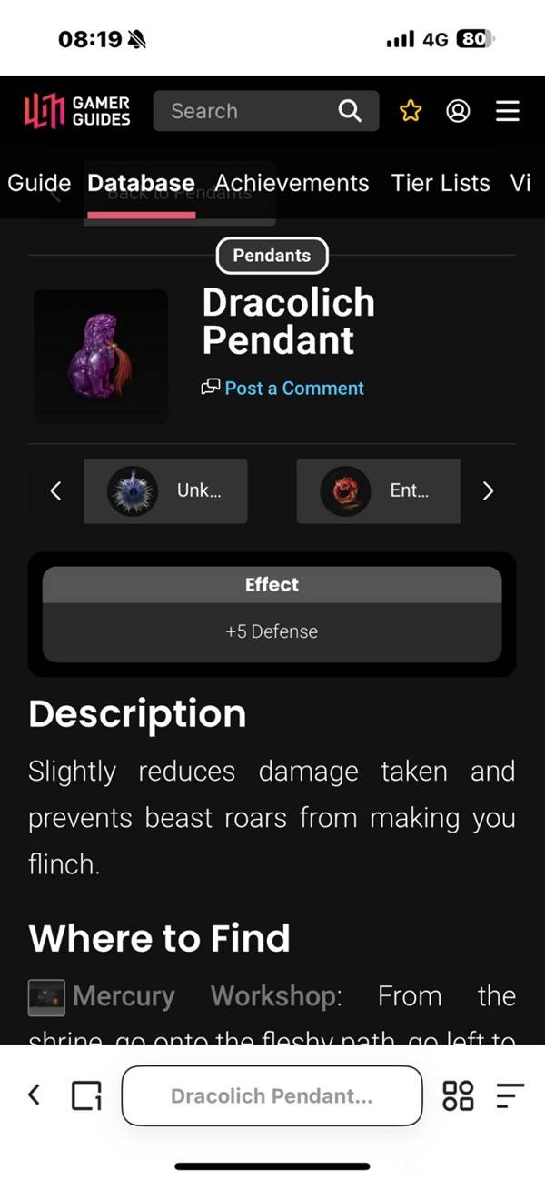Viewport: 545px width, 1181px height.
Task: Open the browser grid apps icon
Action: click(x=458, y=1095)
